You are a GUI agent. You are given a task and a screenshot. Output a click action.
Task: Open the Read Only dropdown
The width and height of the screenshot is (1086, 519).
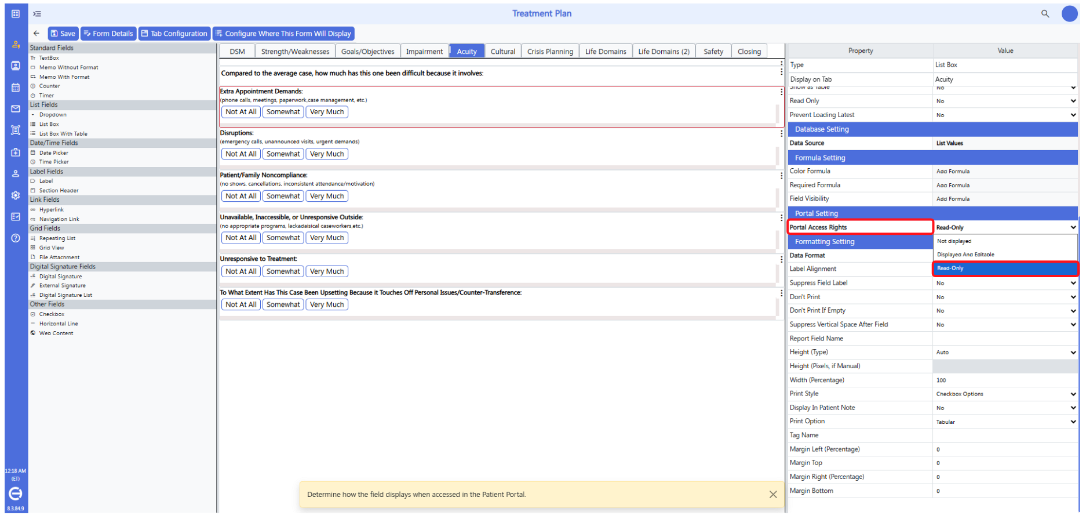click(x=1005, y=101)
